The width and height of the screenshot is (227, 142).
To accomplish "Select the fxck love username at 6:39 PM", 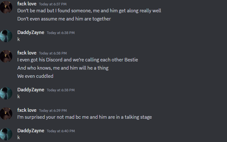I will (27, 110).
